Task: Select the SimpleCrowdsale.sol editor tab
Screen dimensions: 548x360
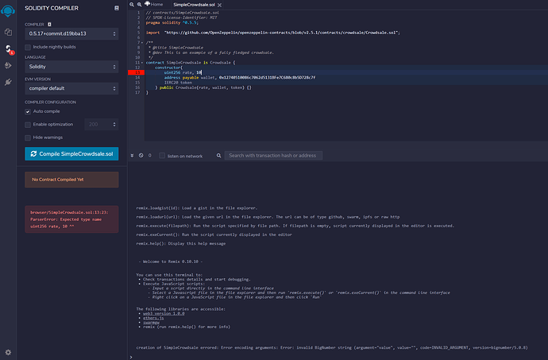Action: [x=194, y=5]
